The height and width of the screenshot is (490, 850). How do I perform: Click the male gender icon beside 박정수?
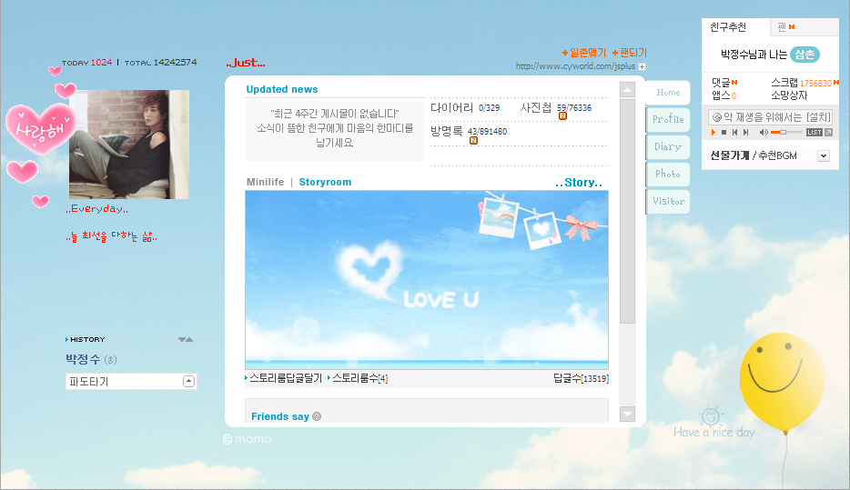[110, 359]
